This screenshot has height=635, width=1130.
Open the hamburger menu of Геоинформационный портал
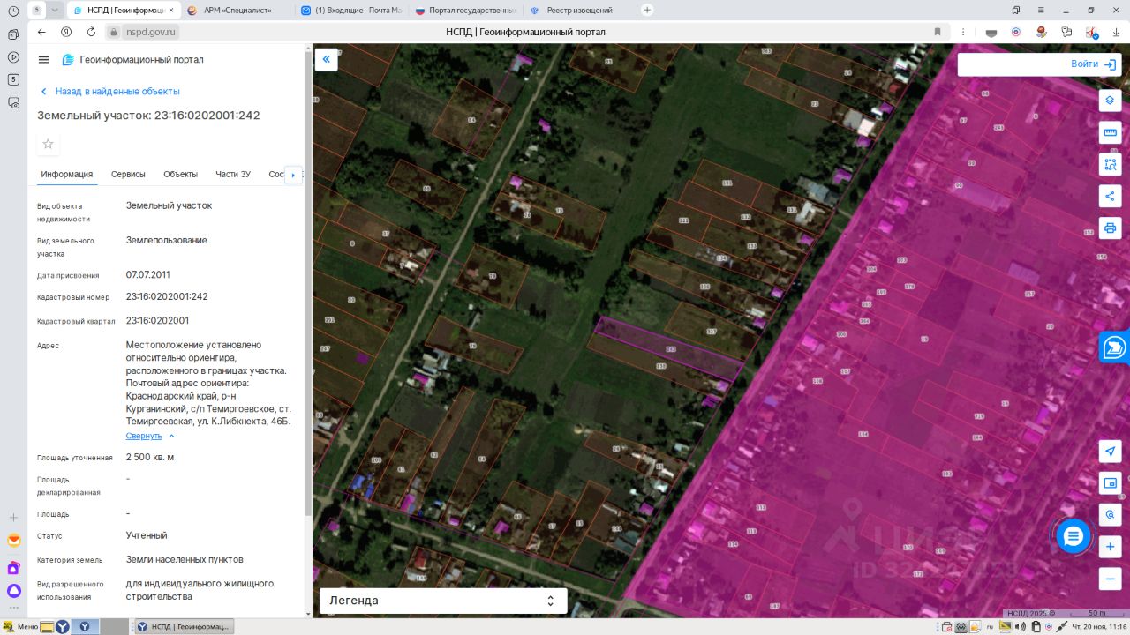coord(44,60)
